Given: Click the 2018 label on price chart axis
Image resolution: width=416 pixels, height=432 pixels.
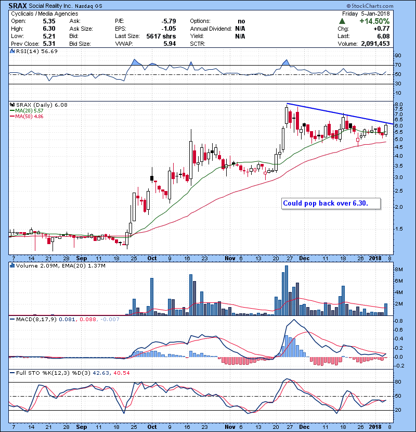Looking at the screenshot, I should tap(375, 259).
